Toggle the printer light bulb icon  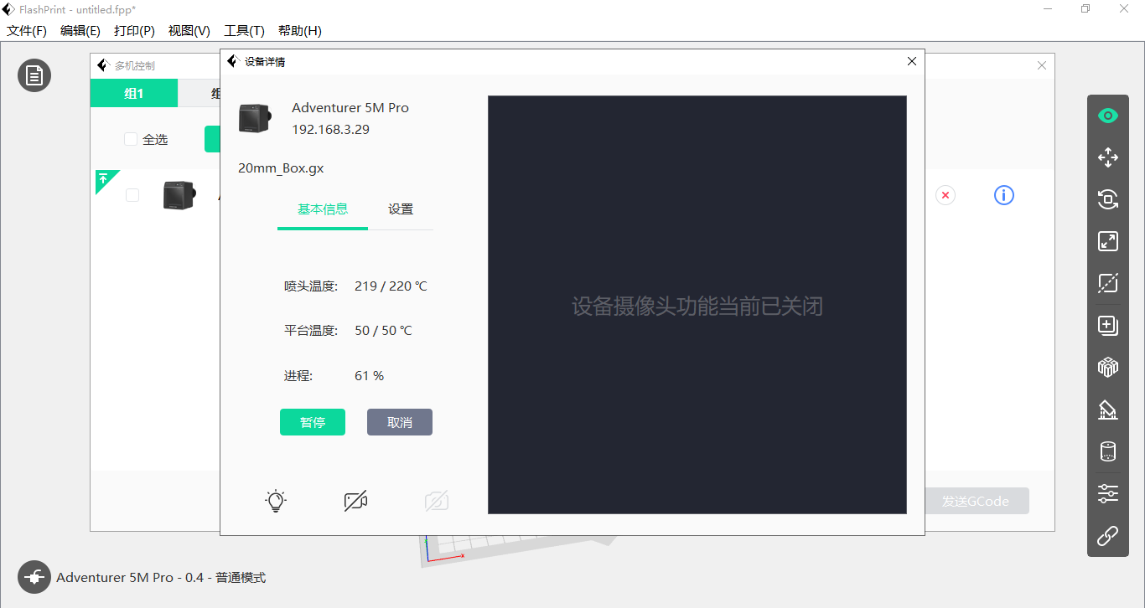click(x=276, y=501)
